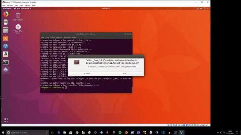The image size is (241, 135).
Task: Open the Run Software app menu dropdown
Action: [x=23, y=8]
